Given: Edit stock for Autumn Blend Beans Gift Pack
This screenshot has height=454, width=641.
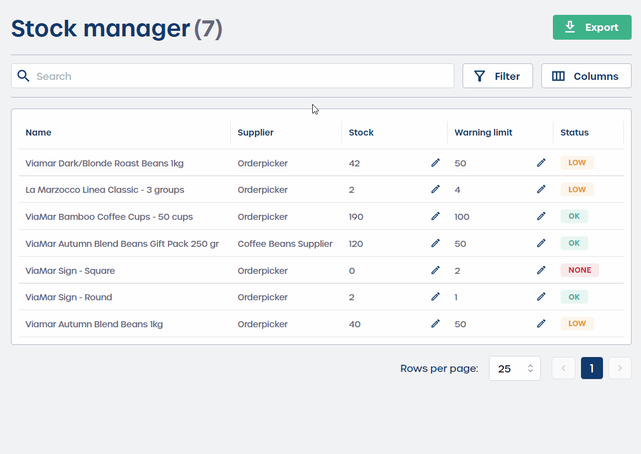Looking at the screenshot, I should 436,243.
